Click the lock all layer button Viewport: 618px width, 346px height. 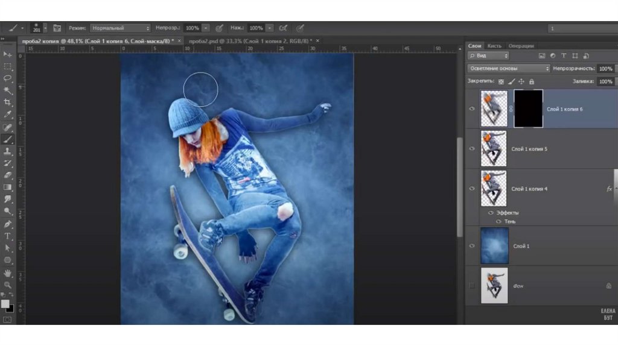click(531, 81)
